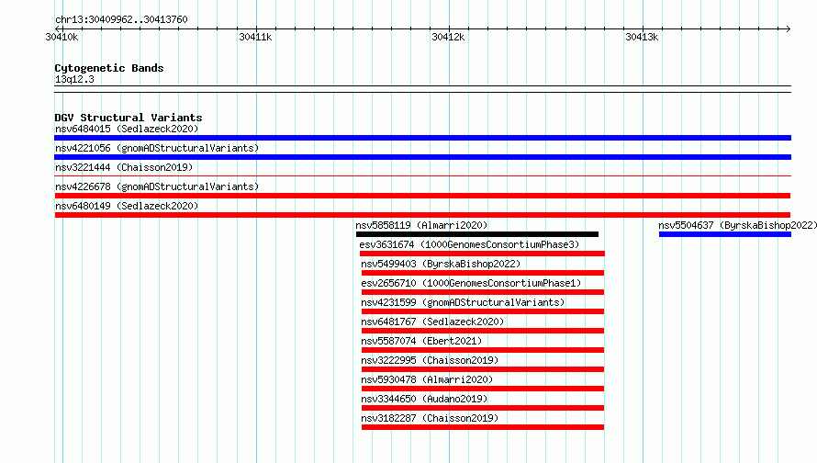Viewport: 817px width, 463px height.
Task: Select the red esv2656710 variant bar
Action: (x=483, y=292)
